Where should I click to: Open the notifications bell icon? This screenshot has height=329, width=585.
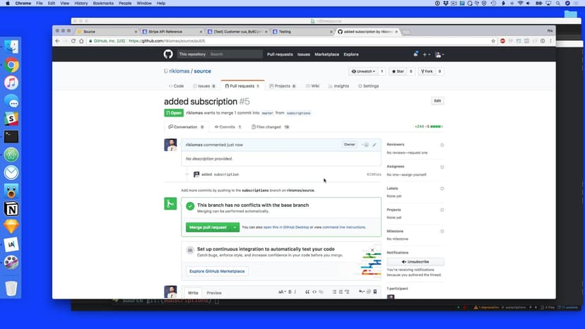click(x=416, y=54)
